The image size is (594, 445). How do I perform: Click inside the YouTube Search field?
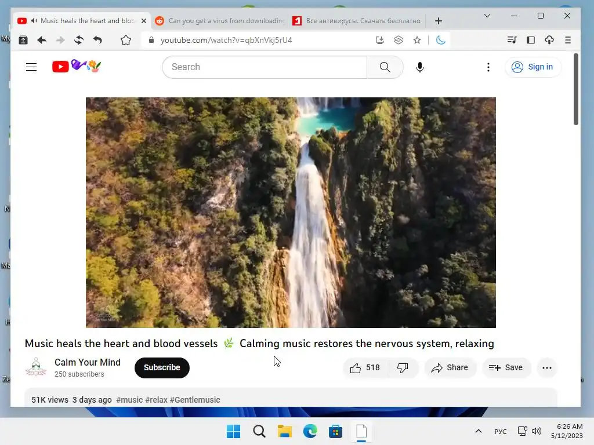coord(265,67)
